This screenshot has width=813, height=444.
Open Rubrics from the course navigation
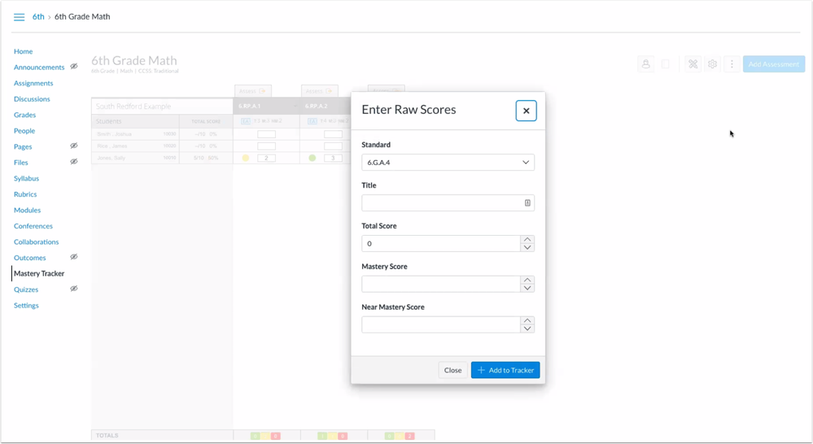[25, 194]
